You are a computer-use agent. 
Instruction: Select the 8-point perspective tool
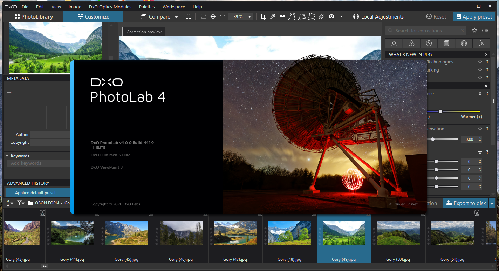point(312,16)
